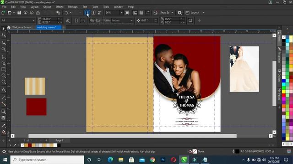Open Photoshop from the taskbar
Image resolution: width=293 pixels, height=164 pixels.
click(163, 160)
